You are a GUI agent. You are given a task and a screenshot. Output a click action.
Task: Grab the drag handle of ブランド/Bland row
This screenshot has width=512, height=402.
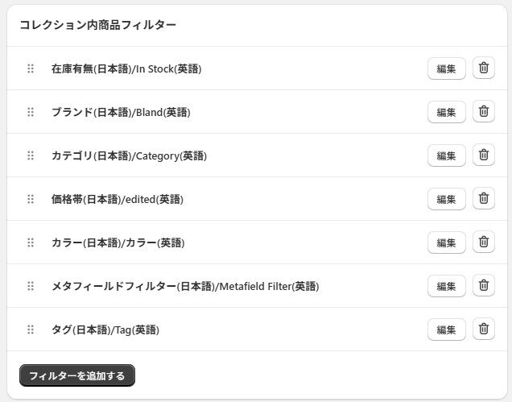[31, 112]
